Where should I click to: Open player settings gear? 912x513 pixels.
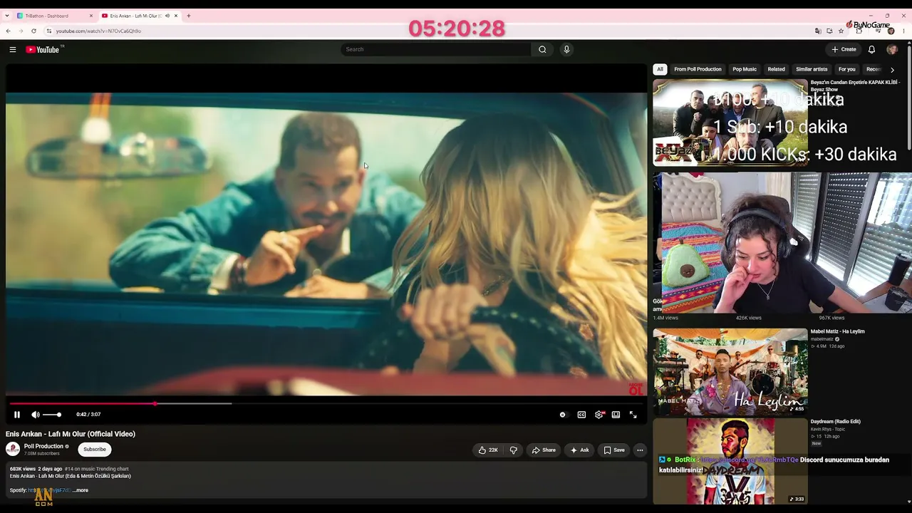pos(599,415)
